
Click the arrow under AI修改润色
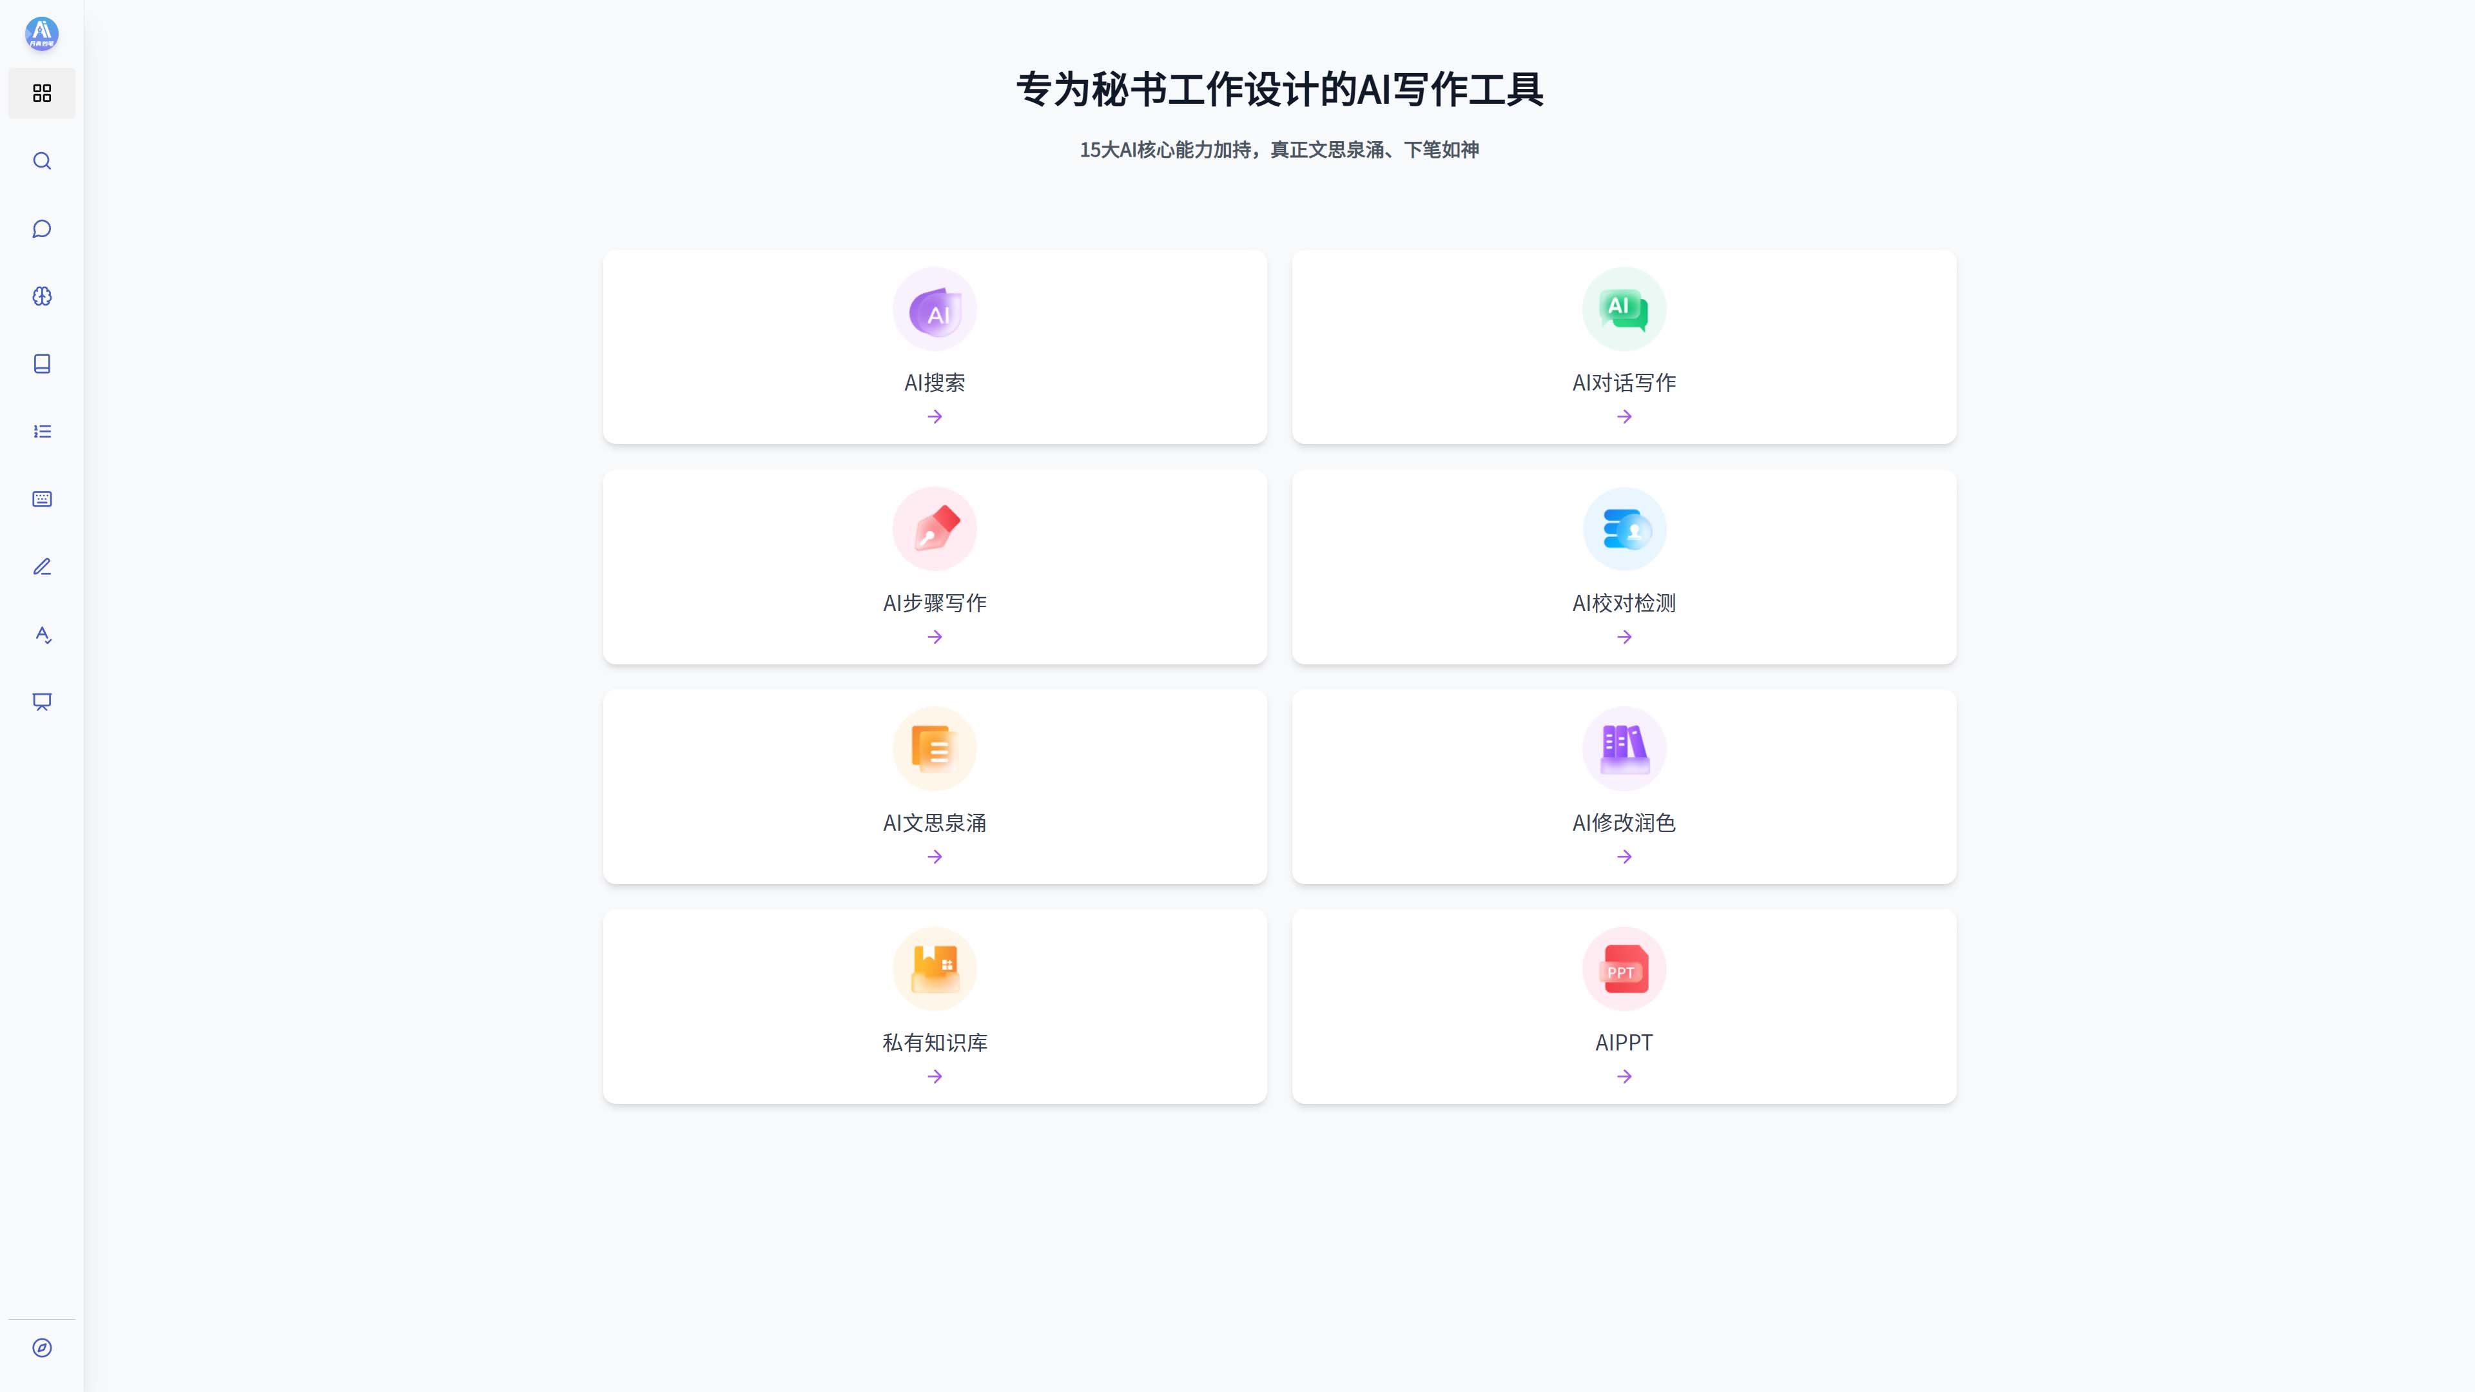1624,857
